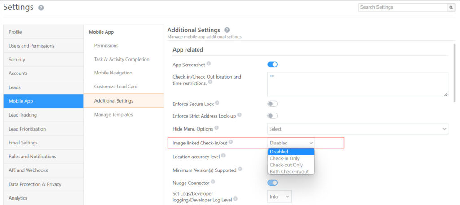Choose Check-in Only option

coord(291,158)
